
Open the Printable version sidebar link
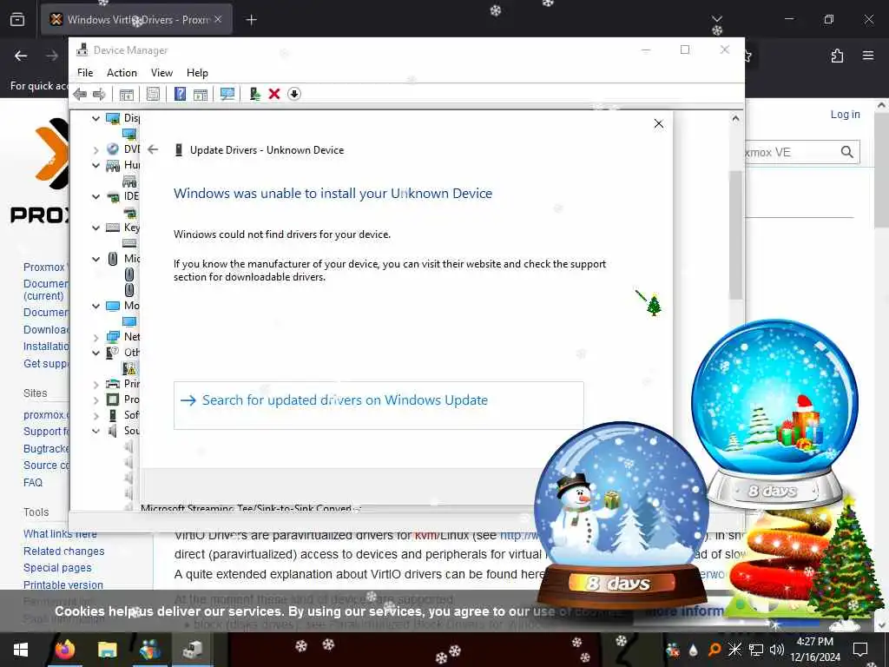(x=63, y=584)
